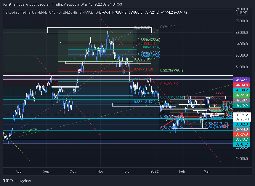
Task: Click the Mar label on time axis
Action: (207, 171)
